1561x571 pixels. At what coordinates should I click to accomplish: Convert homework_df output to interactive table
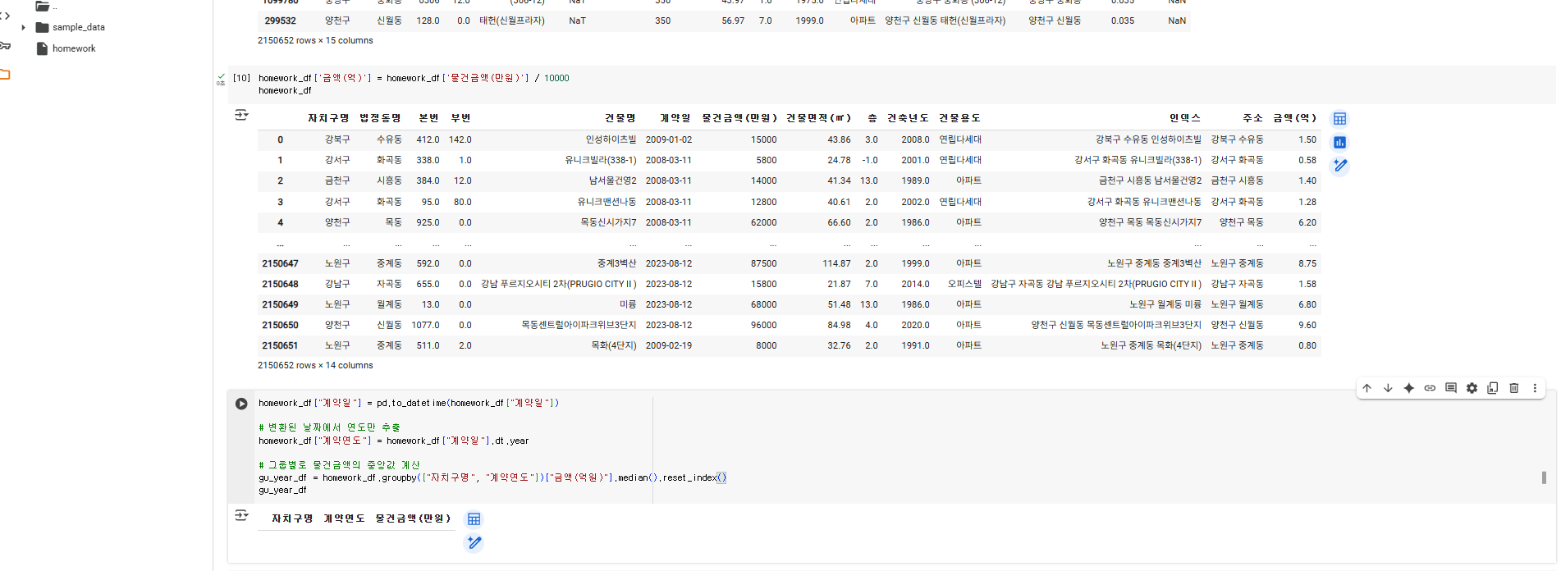click(1339, 119)
